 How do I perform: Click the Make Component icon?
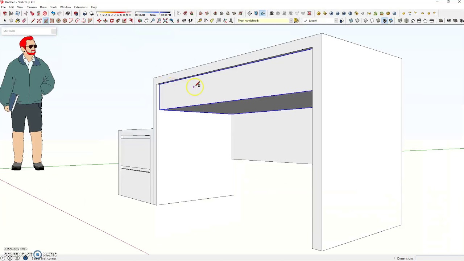pos(11,21)
